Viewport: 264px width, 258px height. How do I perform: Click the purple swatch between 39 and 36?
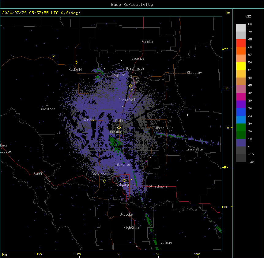tap(241, 104)
